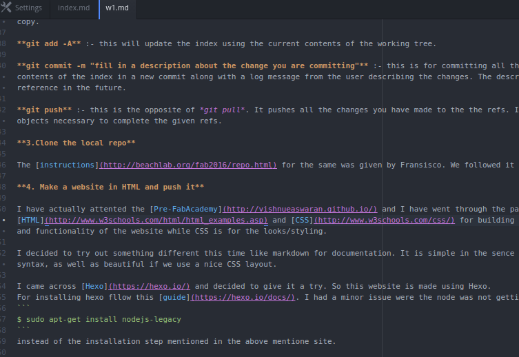Click heading '**4. Make a website in HTML and push it**'

pyautogui.click(x=110, y=187)
